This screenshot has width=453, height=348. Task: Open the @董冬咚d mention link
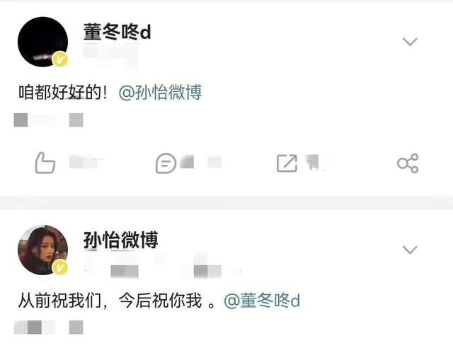click(x=262, y=301)
